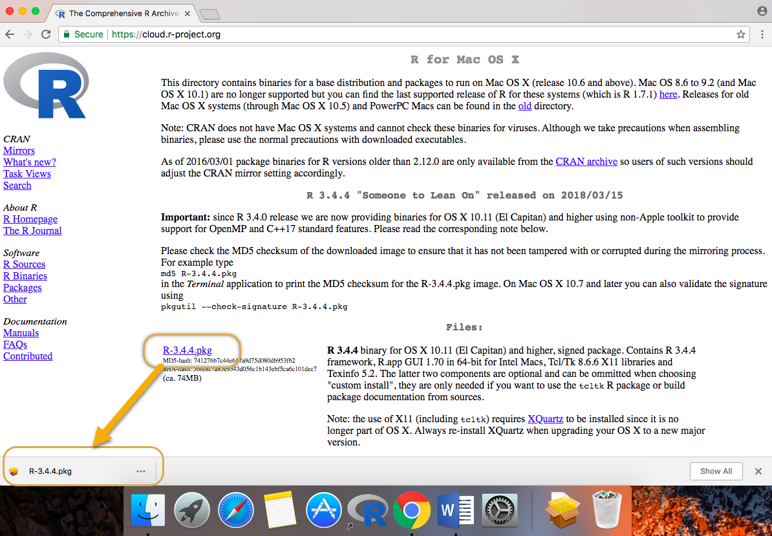Open Microsoft Word from the dock

(x=455, y=509)
